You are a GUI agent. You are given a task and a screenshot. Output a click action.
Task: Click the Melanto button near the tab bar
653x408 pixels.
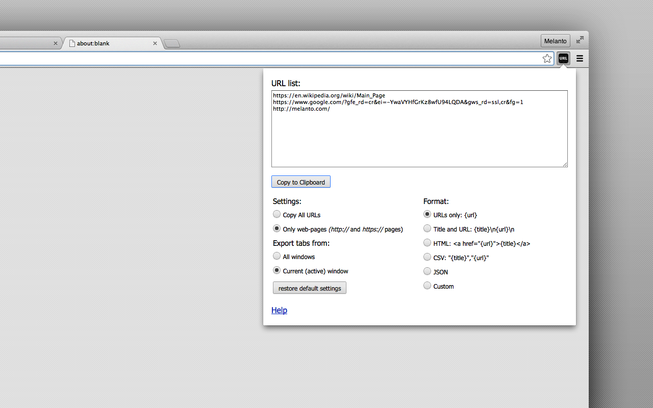(x=555, y=41)
